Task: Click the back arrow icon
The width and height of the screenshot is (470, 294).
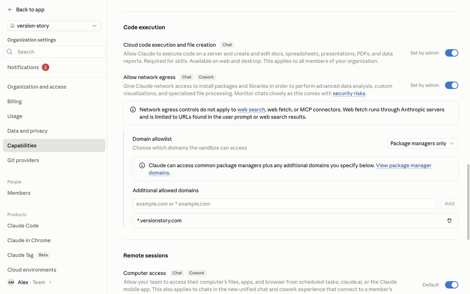Action: point(10,10)
